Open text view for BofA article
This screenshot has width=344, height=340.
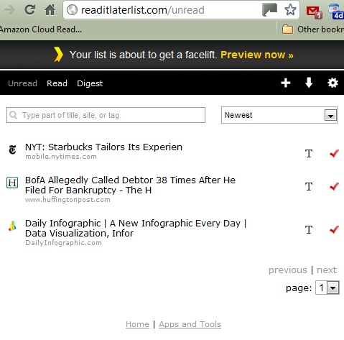[309, 186]
